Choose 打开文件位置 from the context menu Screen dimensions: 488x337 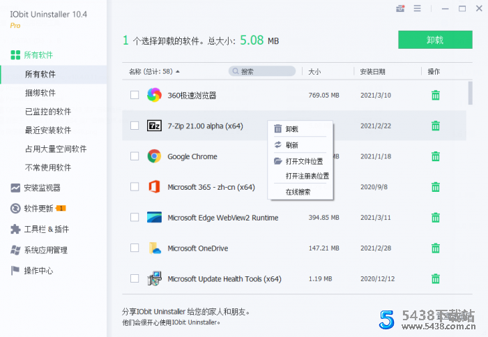tap(300, 161)
